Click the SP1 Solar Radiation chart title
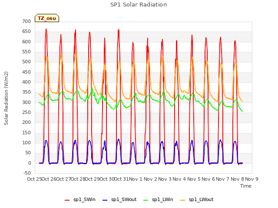Viewport: 278px width, 208px height. coord(139,5)
